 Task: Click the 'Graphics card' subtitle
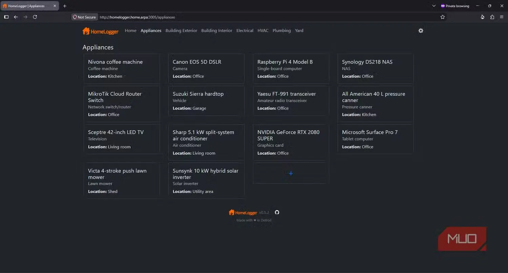coord(270,145)
